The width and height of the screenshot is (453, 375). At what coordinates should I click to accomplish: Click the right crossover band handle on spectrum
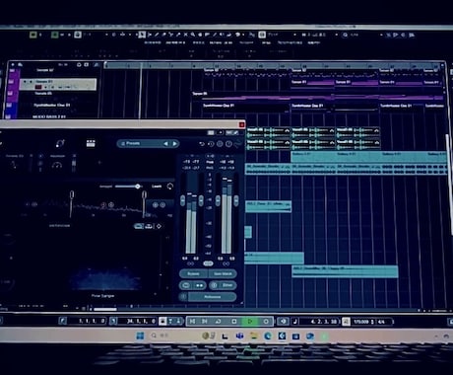click(144, 195)
